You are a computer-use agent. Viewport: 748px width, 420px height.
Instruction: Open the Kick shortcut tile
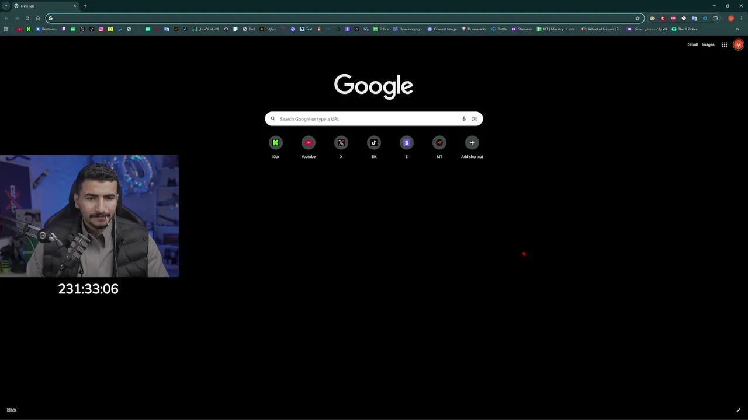[276, 147]
